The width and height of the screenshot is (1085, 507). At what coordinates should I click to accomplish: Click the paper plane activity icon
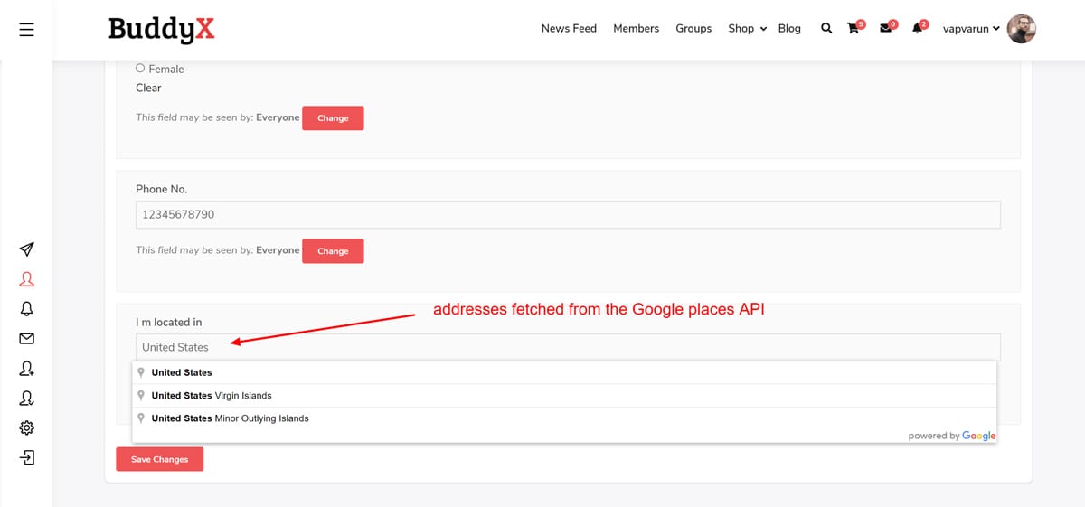point(26,249)
